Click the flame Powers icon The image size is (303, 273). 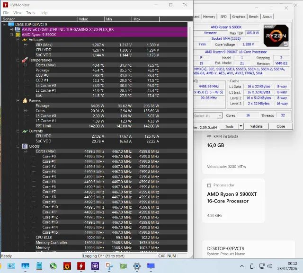(x=25, y=100)
